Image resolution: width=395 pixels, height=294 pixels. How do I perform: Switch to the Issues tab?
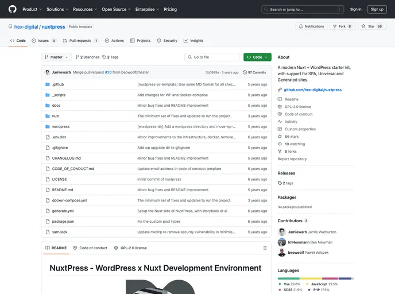click(44, 41)
